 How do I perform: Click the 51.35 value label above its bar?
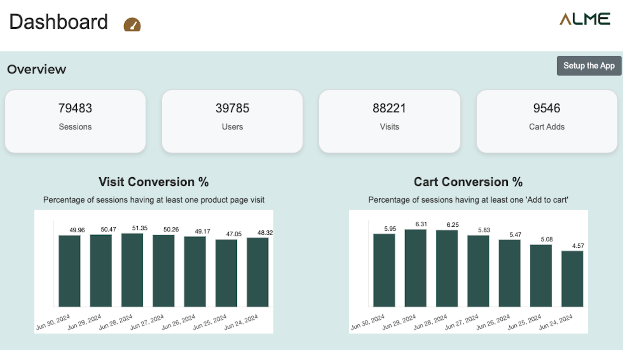[x=140, y=228]
